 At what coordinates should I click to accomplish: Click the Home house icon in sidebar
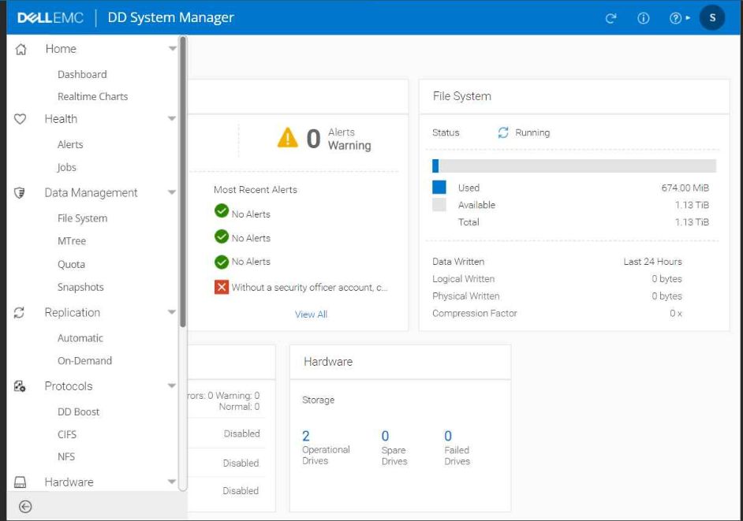coord(21,49)
